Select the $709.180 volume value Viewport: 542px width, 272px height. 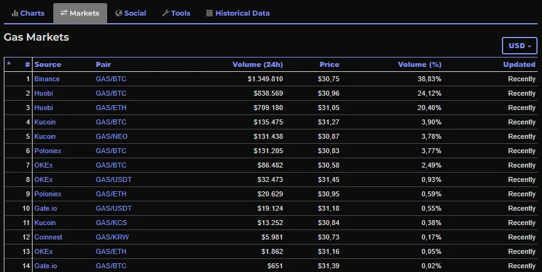[x=268, y=108]
